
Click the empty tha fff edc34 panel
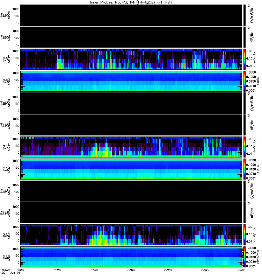[131, 15]
